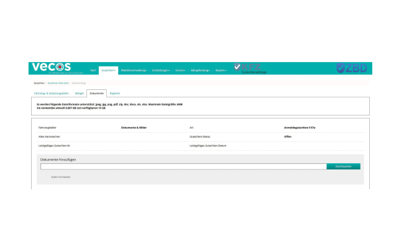Follow the Gutachten-Übersicht breadcrumb link
The width and height of the screenshot is (404, 227).
58,83
